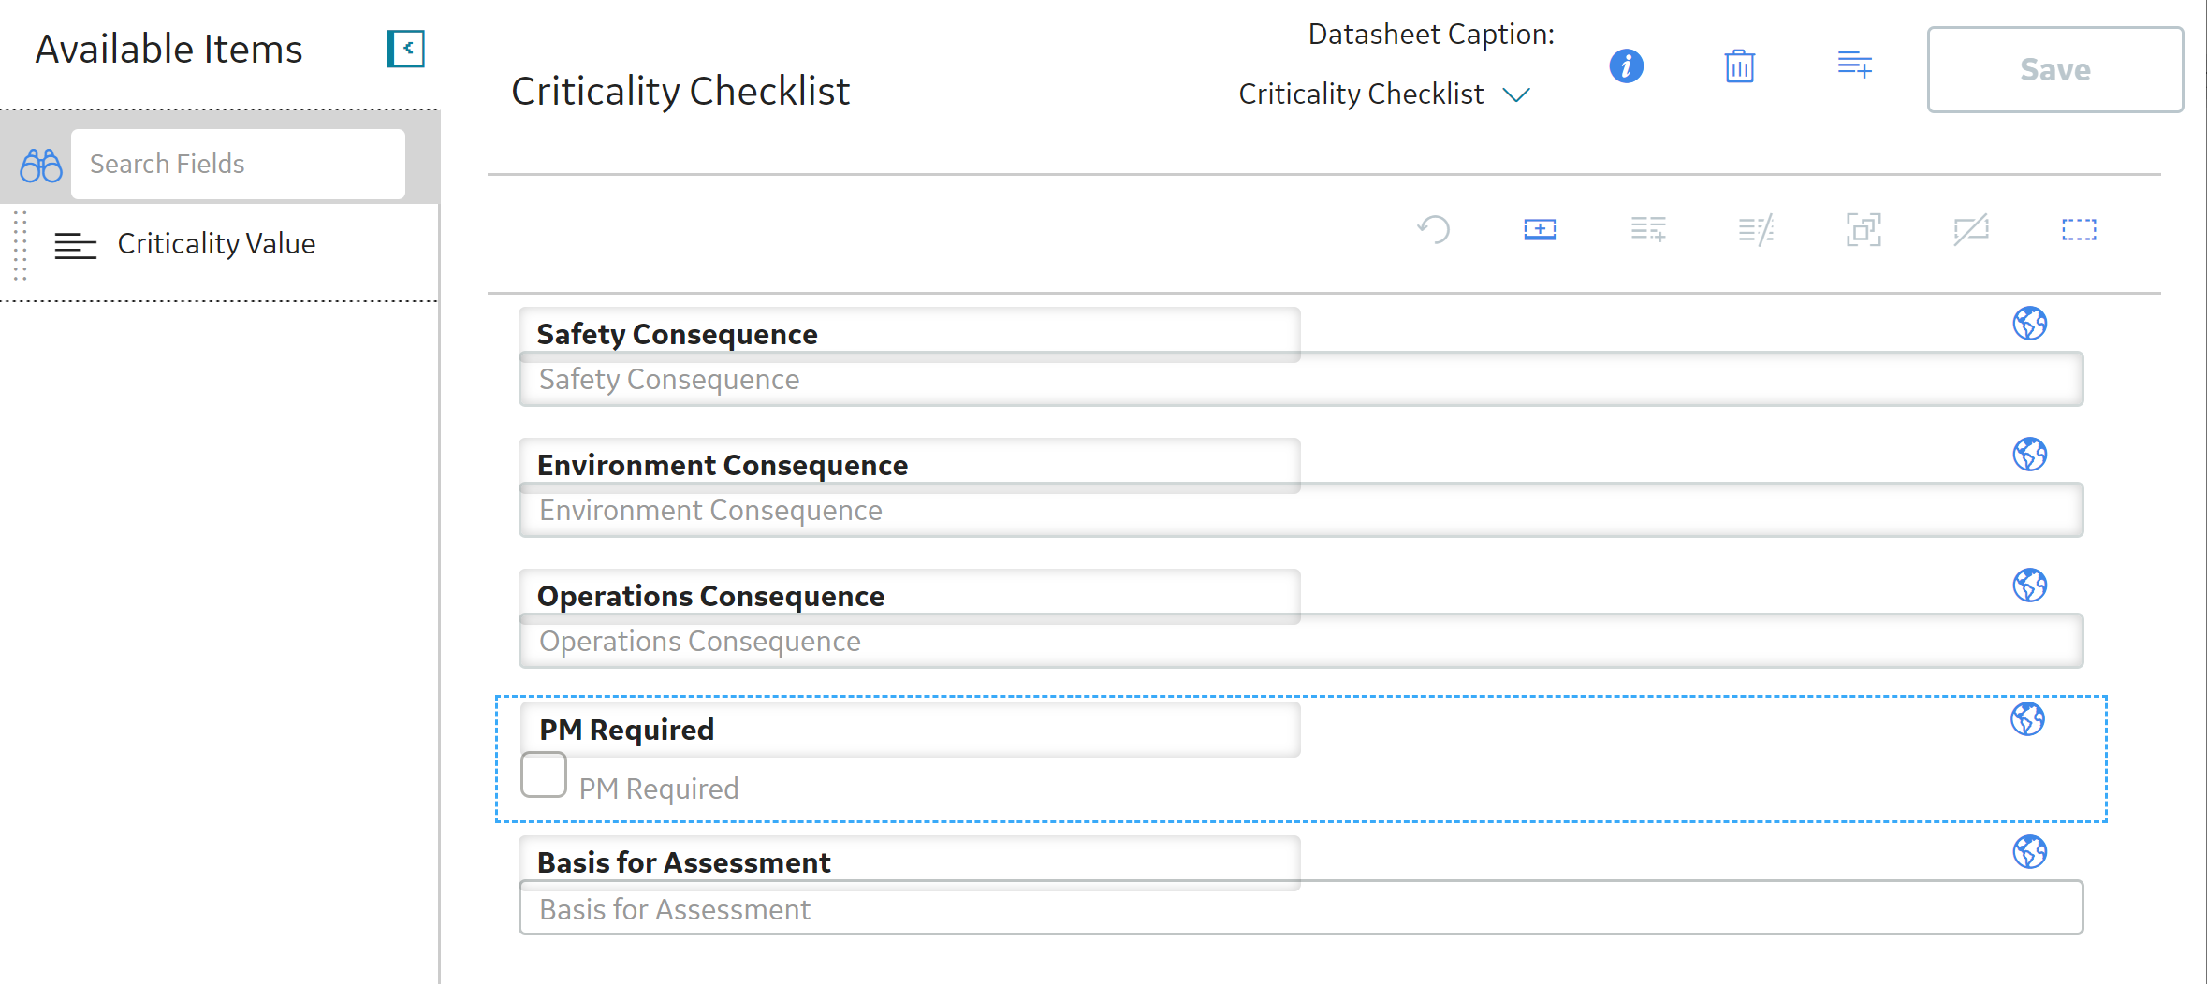The image size is (2207, 984).
Task: Click the Operations Consequence value field
Action: (1301, 642)
